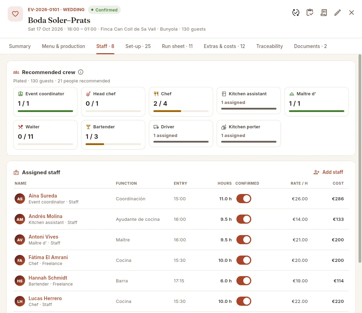Toggle confirmed switch for Fátima El Amrani
This screenshot has width=362, height=313.
[244, 260]
